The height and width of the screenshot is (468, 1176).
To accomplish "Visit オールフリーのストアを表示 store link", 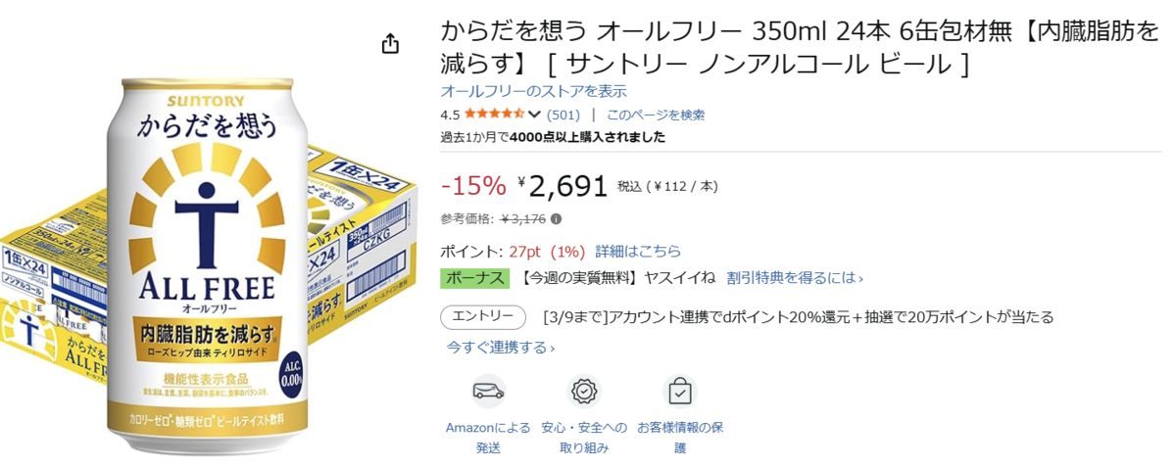I will click(x=534, y=91).
